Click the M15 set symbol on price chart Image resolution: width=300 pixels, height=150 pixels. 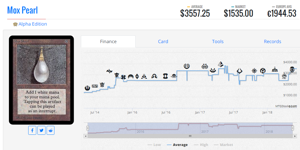point(95,86)
